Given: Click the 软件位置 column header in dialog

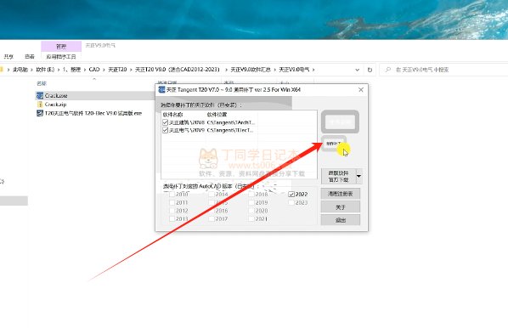Looking at the screenshot, I should click(x=217, y=115).
